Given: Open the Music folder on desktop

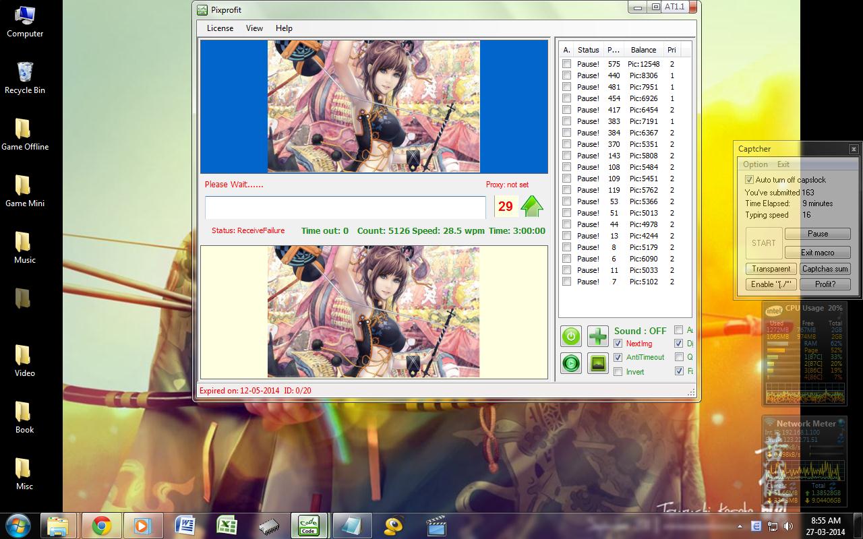Looking at the screenshot, I should coord(25,247).
